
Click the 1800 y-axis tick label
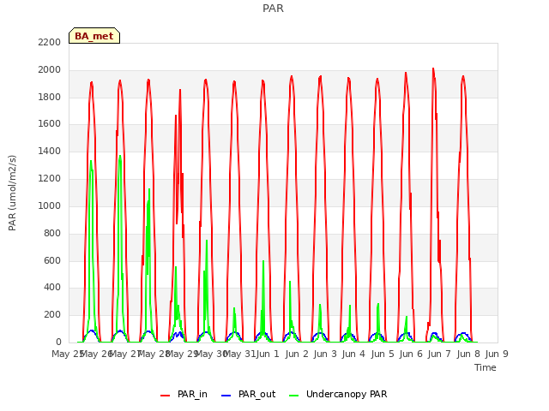tap(50, 97)
